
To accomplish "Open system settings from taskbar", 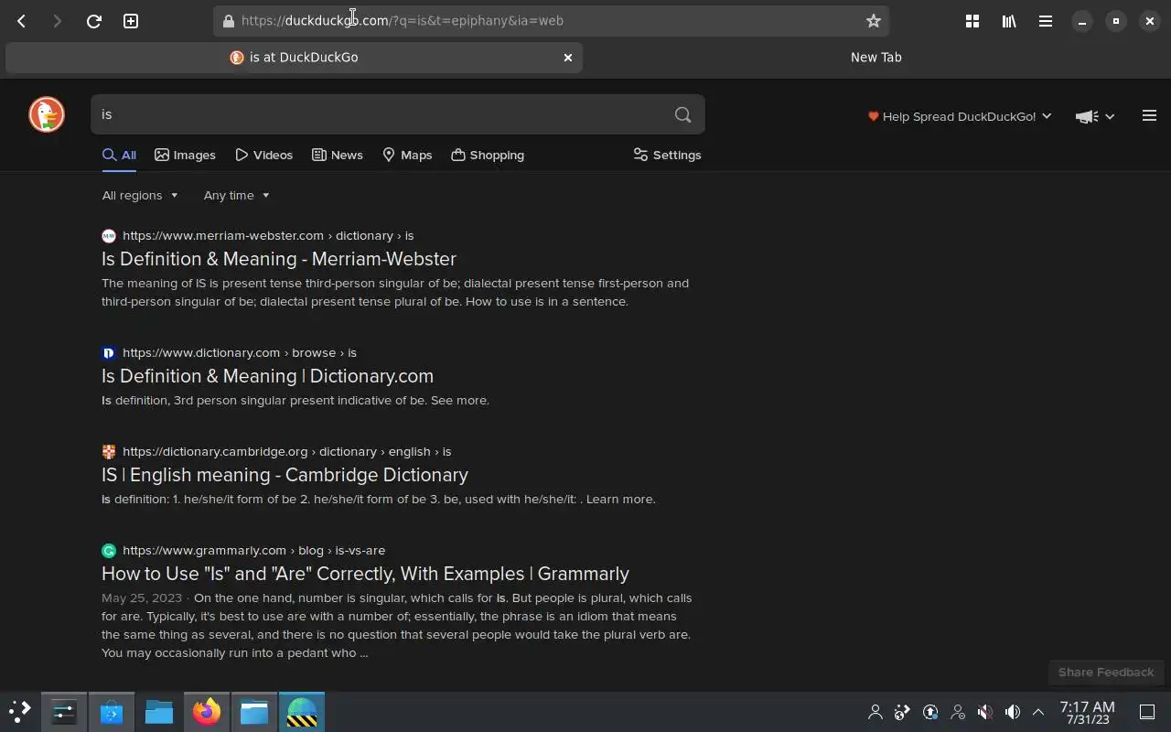I will click(64, 712).
